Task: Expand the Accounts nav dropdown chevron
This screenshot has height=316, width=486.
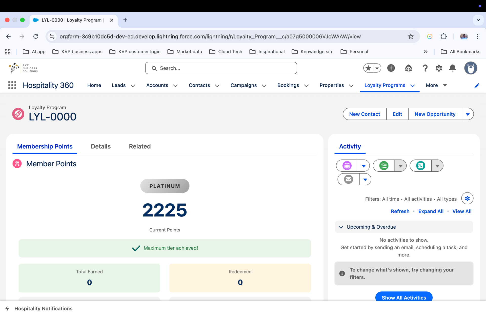Action: point(175,86)
